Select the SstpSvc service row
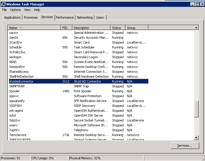 tap(79, 120)
